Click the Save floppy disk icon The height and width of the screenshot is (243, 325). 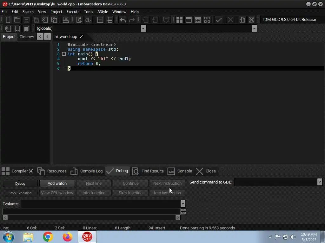click(x=26, y=20)
